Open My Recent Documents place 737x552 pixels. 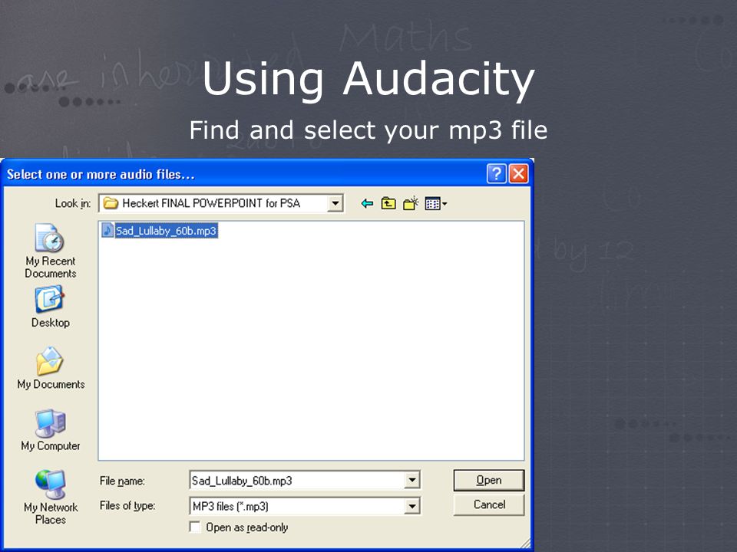(51, 251)
